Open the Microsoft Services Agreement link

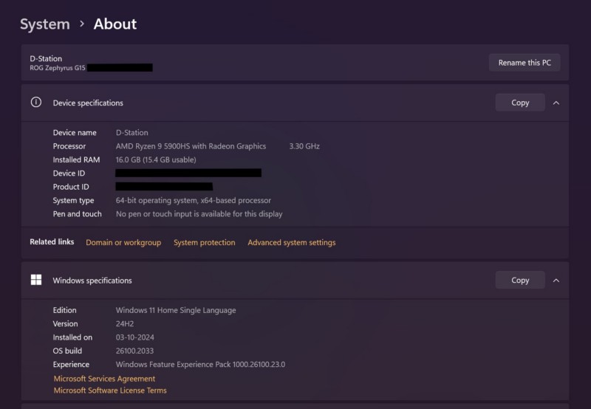coord(104,379)
